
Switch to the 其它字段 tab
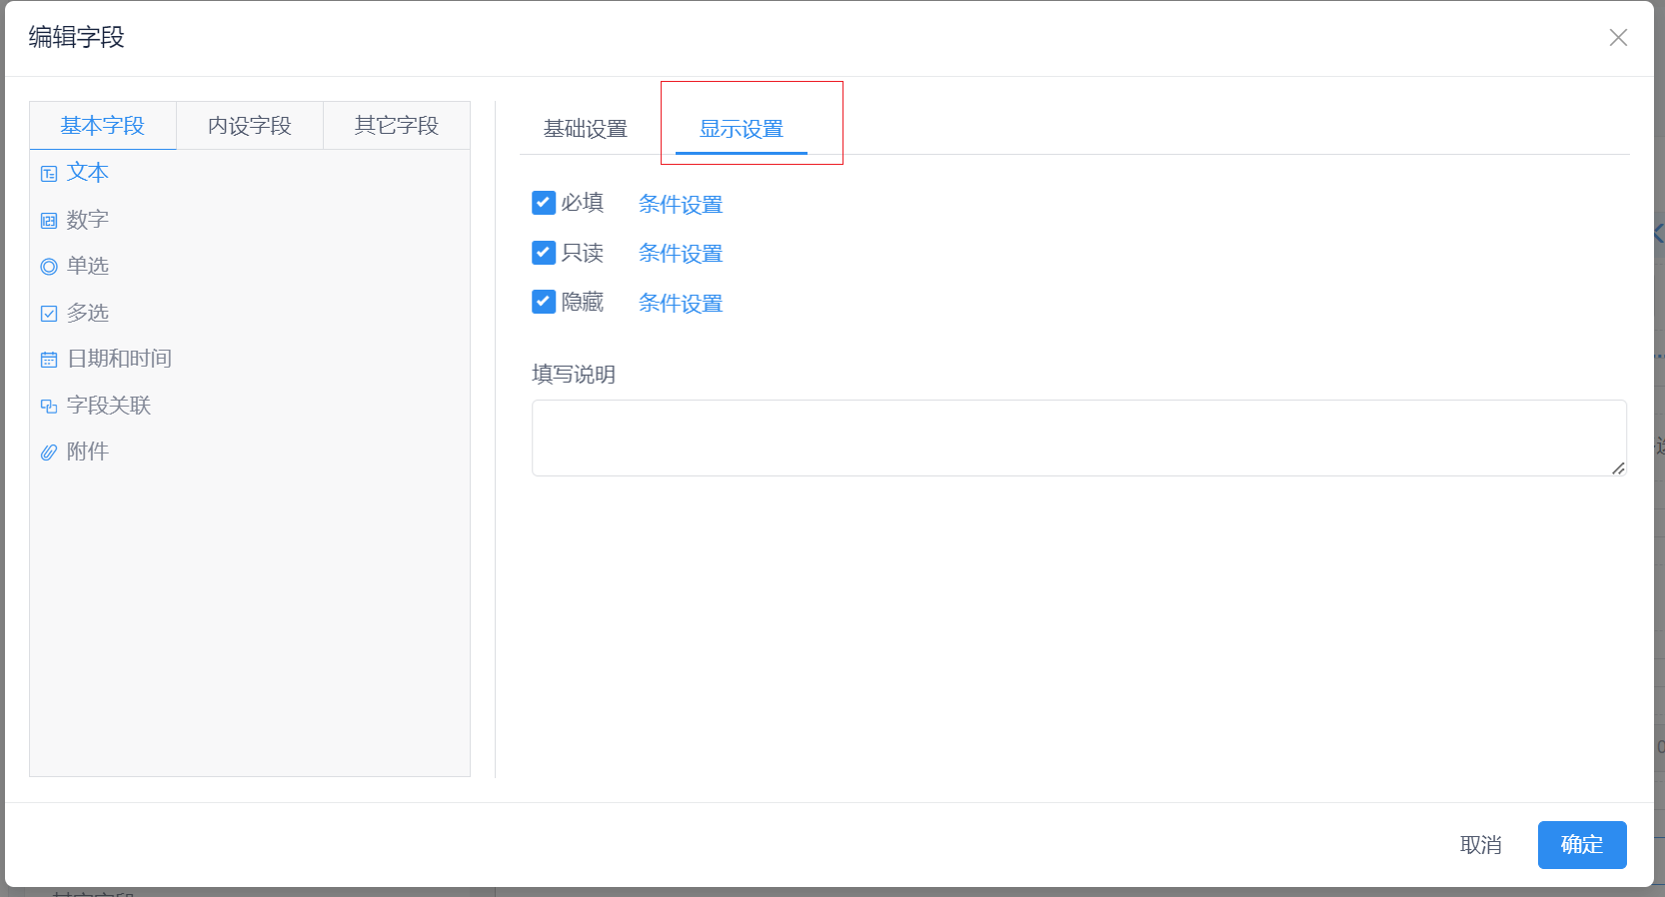(397, 126)
